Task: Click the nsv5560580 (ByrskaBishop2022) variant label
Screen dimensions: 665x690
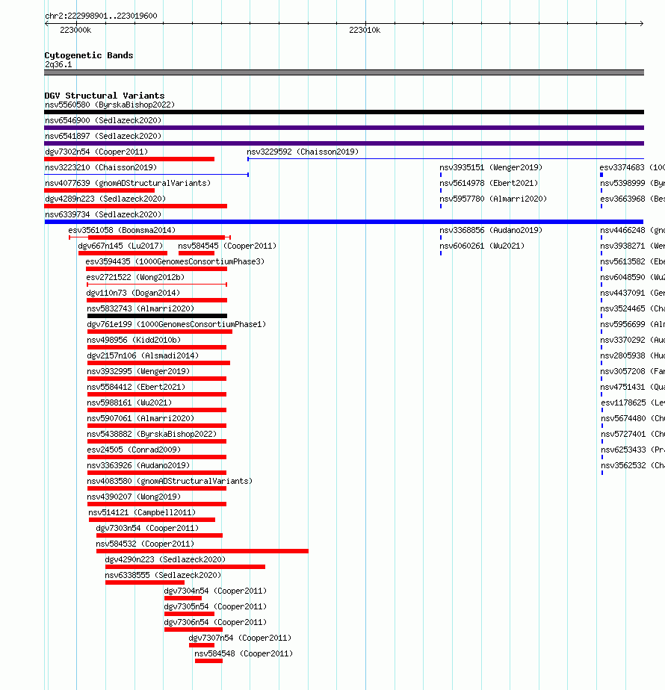Action: tap(110, 105)
